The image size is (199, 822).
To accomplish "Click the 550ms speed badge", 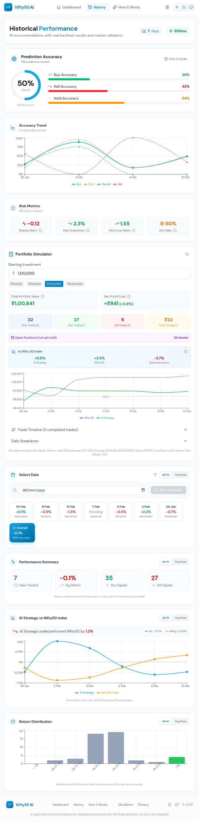I will (x=178, y=31).
